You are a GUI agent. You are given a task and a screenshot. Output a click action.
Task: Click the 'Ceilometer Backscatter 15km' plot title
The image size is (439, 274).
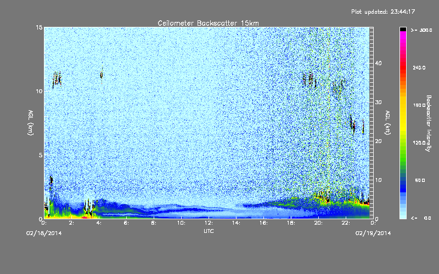pos(208,23)
